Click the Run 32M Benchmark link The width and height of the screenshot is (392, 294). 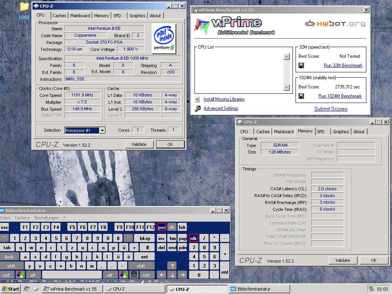point(343,65)
